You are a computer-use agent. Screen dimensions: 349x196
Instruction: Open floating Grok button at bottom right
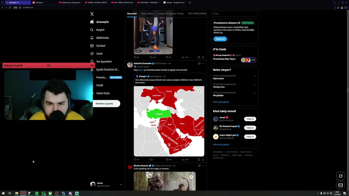pyautogui.click(x=341, y=176)
